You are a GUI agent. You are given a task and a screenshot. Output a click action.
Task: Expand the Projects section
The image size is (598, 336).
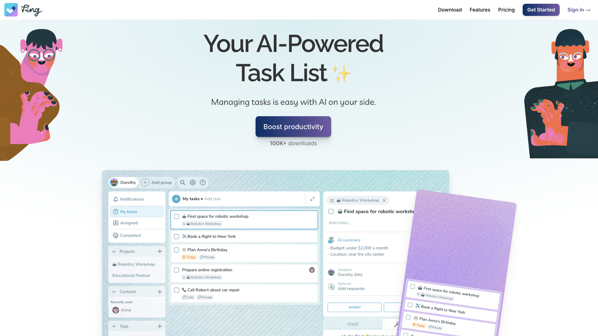tap(114, 251)
